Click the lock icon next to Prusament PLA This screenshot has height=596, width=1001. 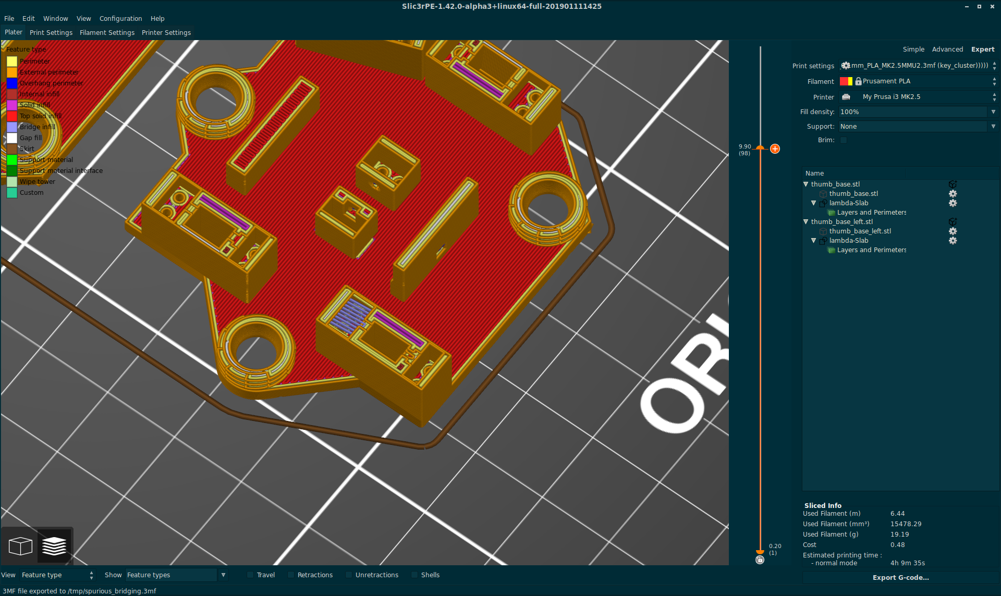tap(857, 81)
